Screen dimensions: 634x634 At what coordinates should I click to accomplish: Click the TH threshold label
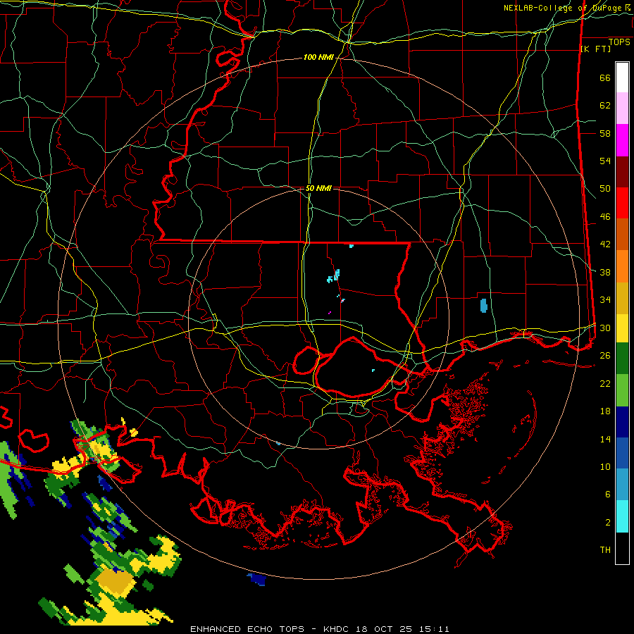605,550
